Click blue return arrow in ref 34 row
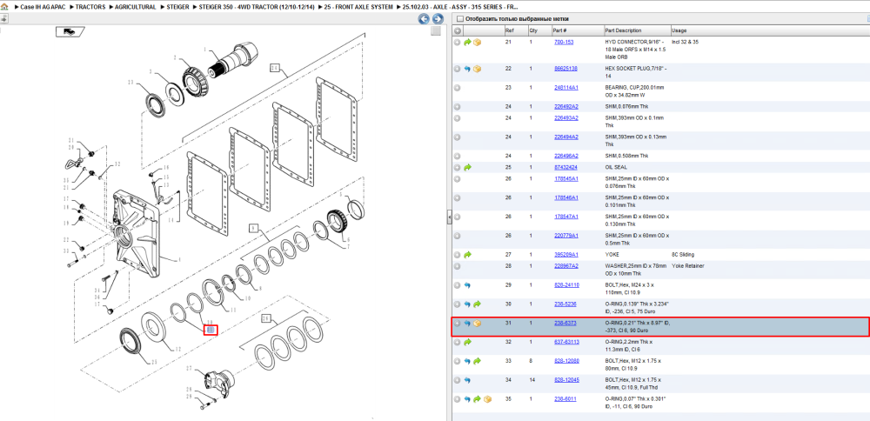 click(467, 380)
